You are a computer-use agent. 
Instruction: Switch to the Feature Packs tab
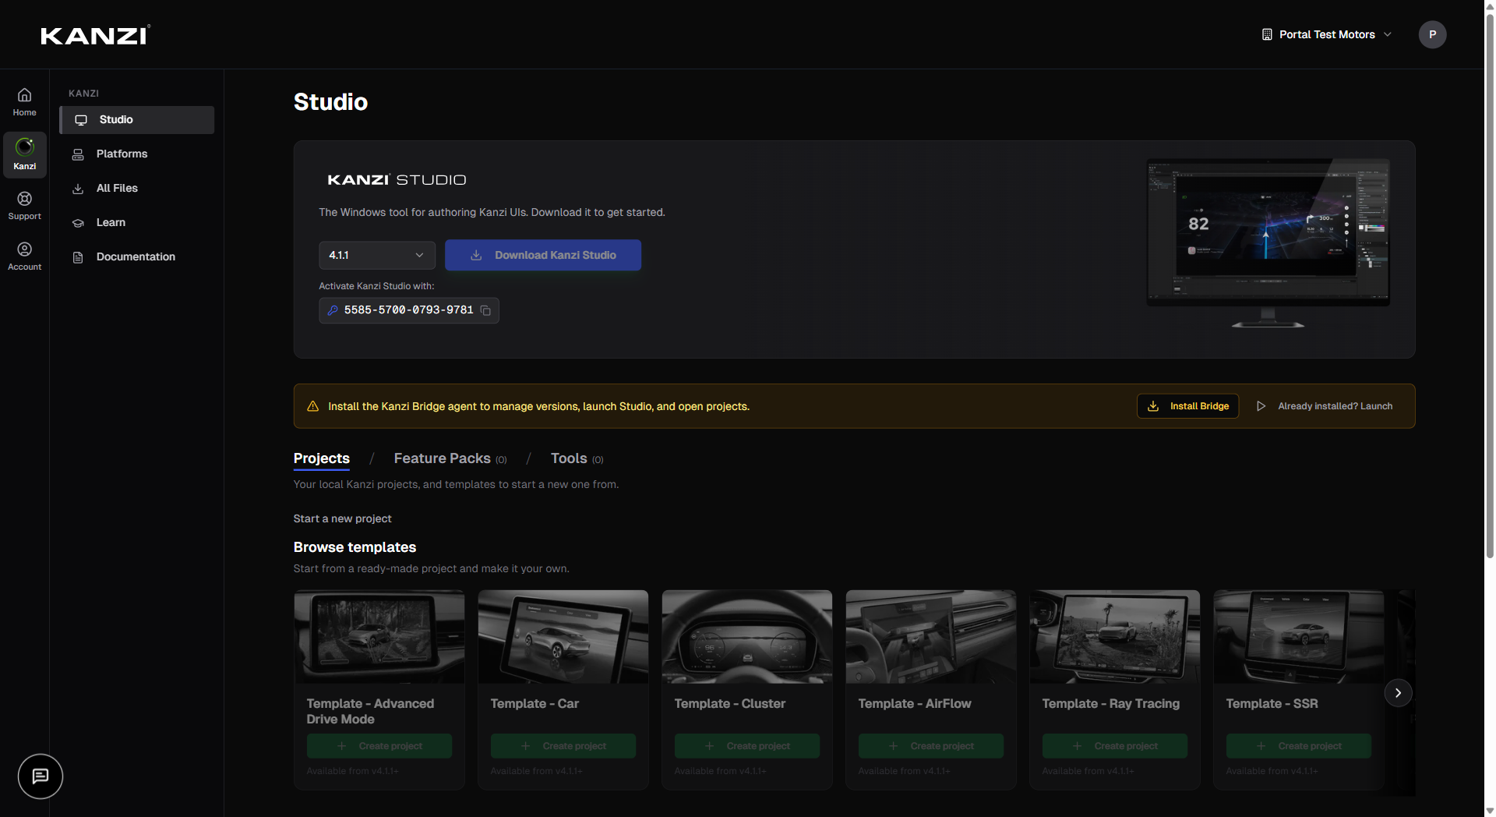click(x=450, y=458)
